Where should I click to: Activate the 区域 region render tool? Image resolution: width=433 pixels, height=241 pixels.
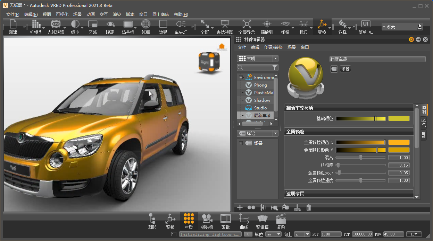tap(93, 27)
